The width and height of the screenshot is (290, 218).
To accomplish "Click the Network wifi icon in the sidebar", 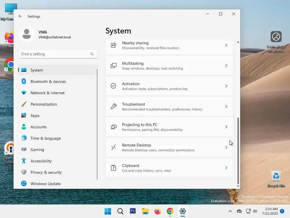I will click(x=24, y=93).
